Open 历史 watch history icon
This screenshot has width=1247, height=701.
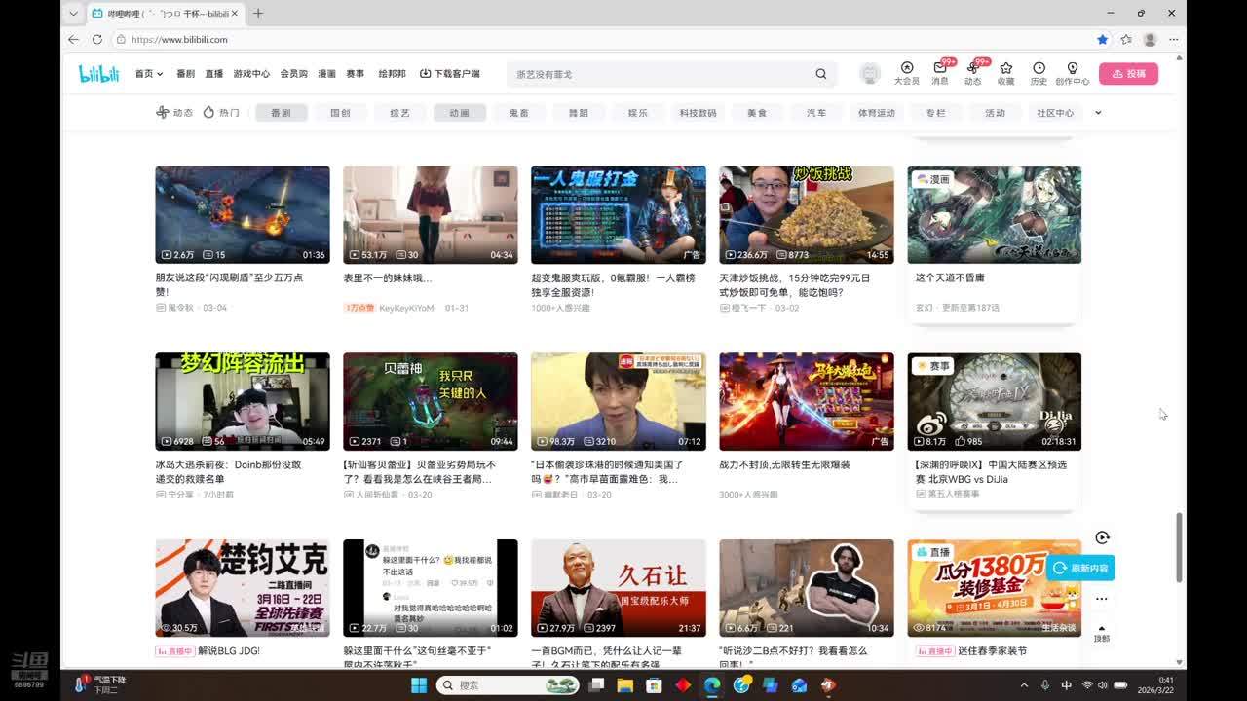coord(1039,68)
